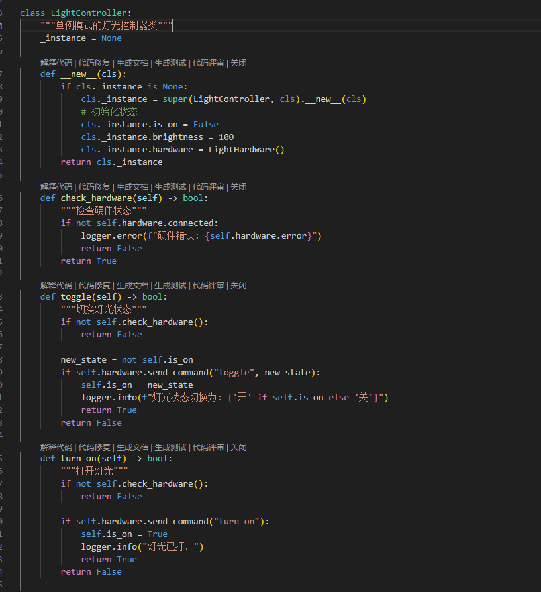This screenshot has width=541, height=592.
Task: Click self.is_on = True line
Action: [x=124, y=534]
